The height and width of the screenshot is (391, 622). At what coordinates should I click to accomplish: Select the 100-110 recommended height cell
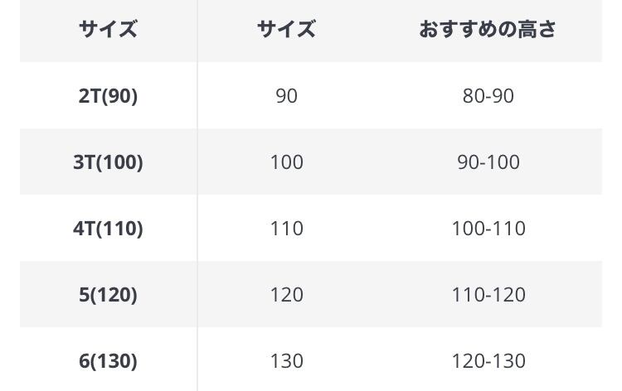(488, 229)
